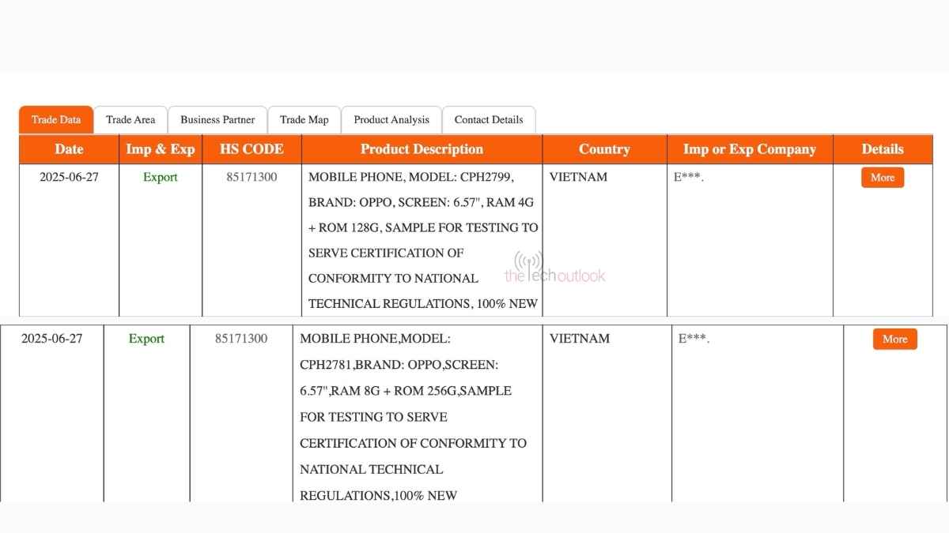
Task: Click Export label in CPH2799 row
Action: tap(160, 177)
